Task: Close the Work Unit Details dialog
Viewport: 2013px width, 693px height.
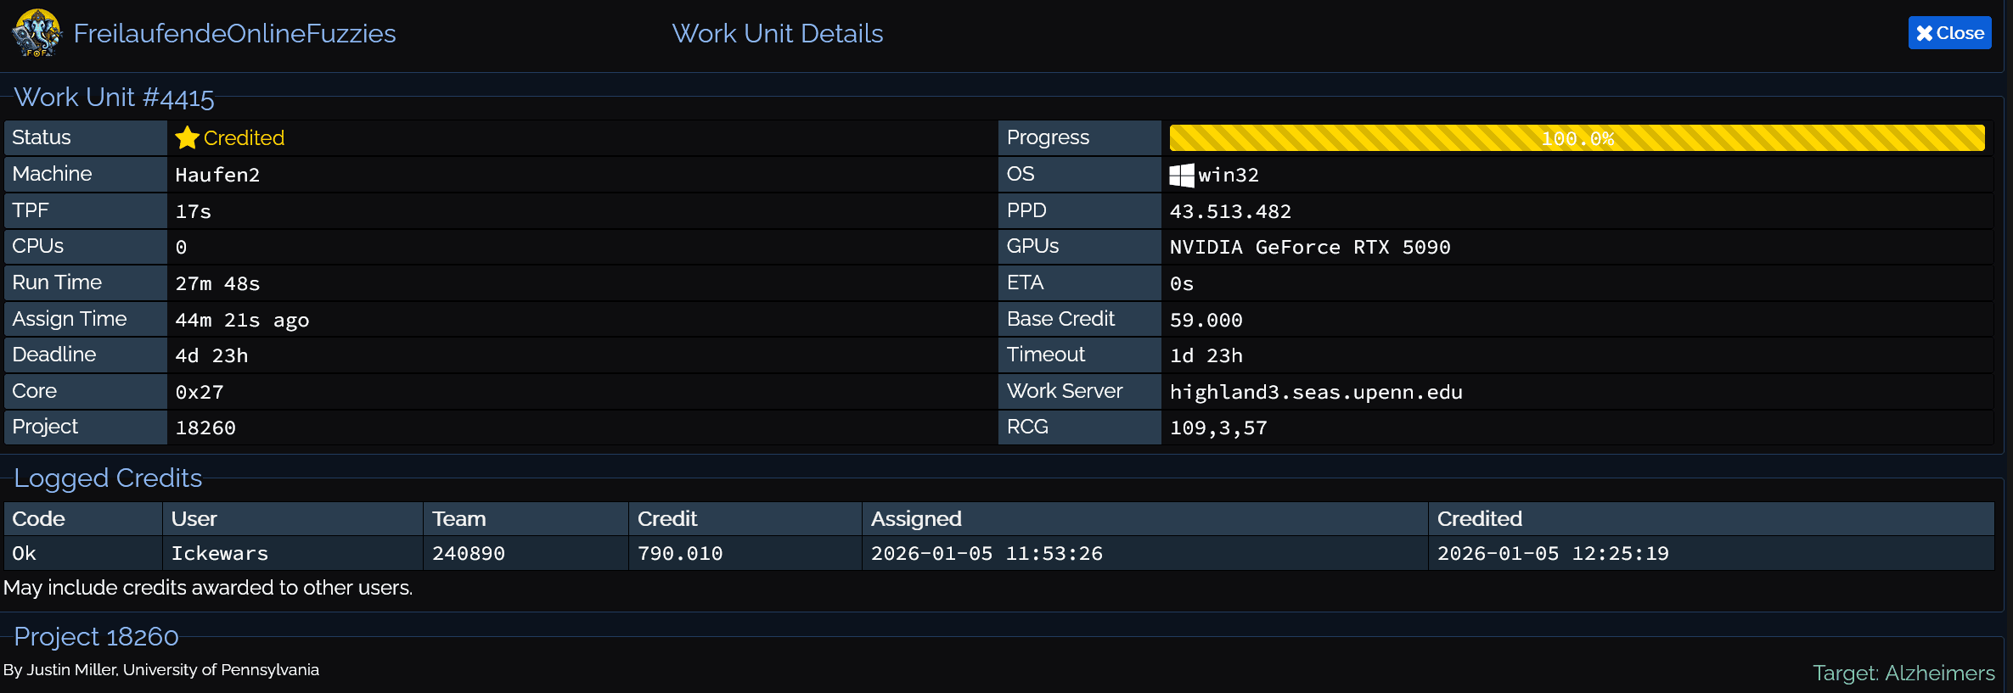Action: (1948, 33)
